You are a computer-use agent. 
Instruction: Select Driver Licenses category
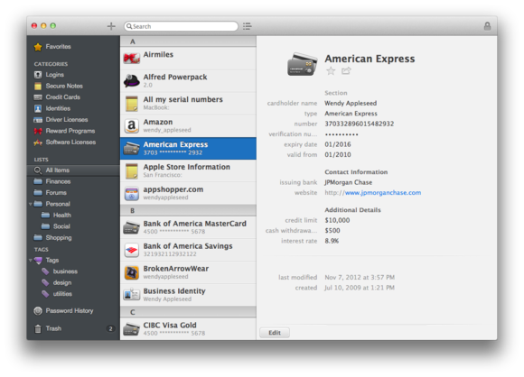pos(73,120)
